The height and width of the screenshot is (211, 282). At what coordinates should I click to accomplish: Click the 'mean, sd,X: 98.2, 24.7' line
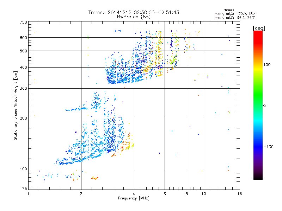234,18
